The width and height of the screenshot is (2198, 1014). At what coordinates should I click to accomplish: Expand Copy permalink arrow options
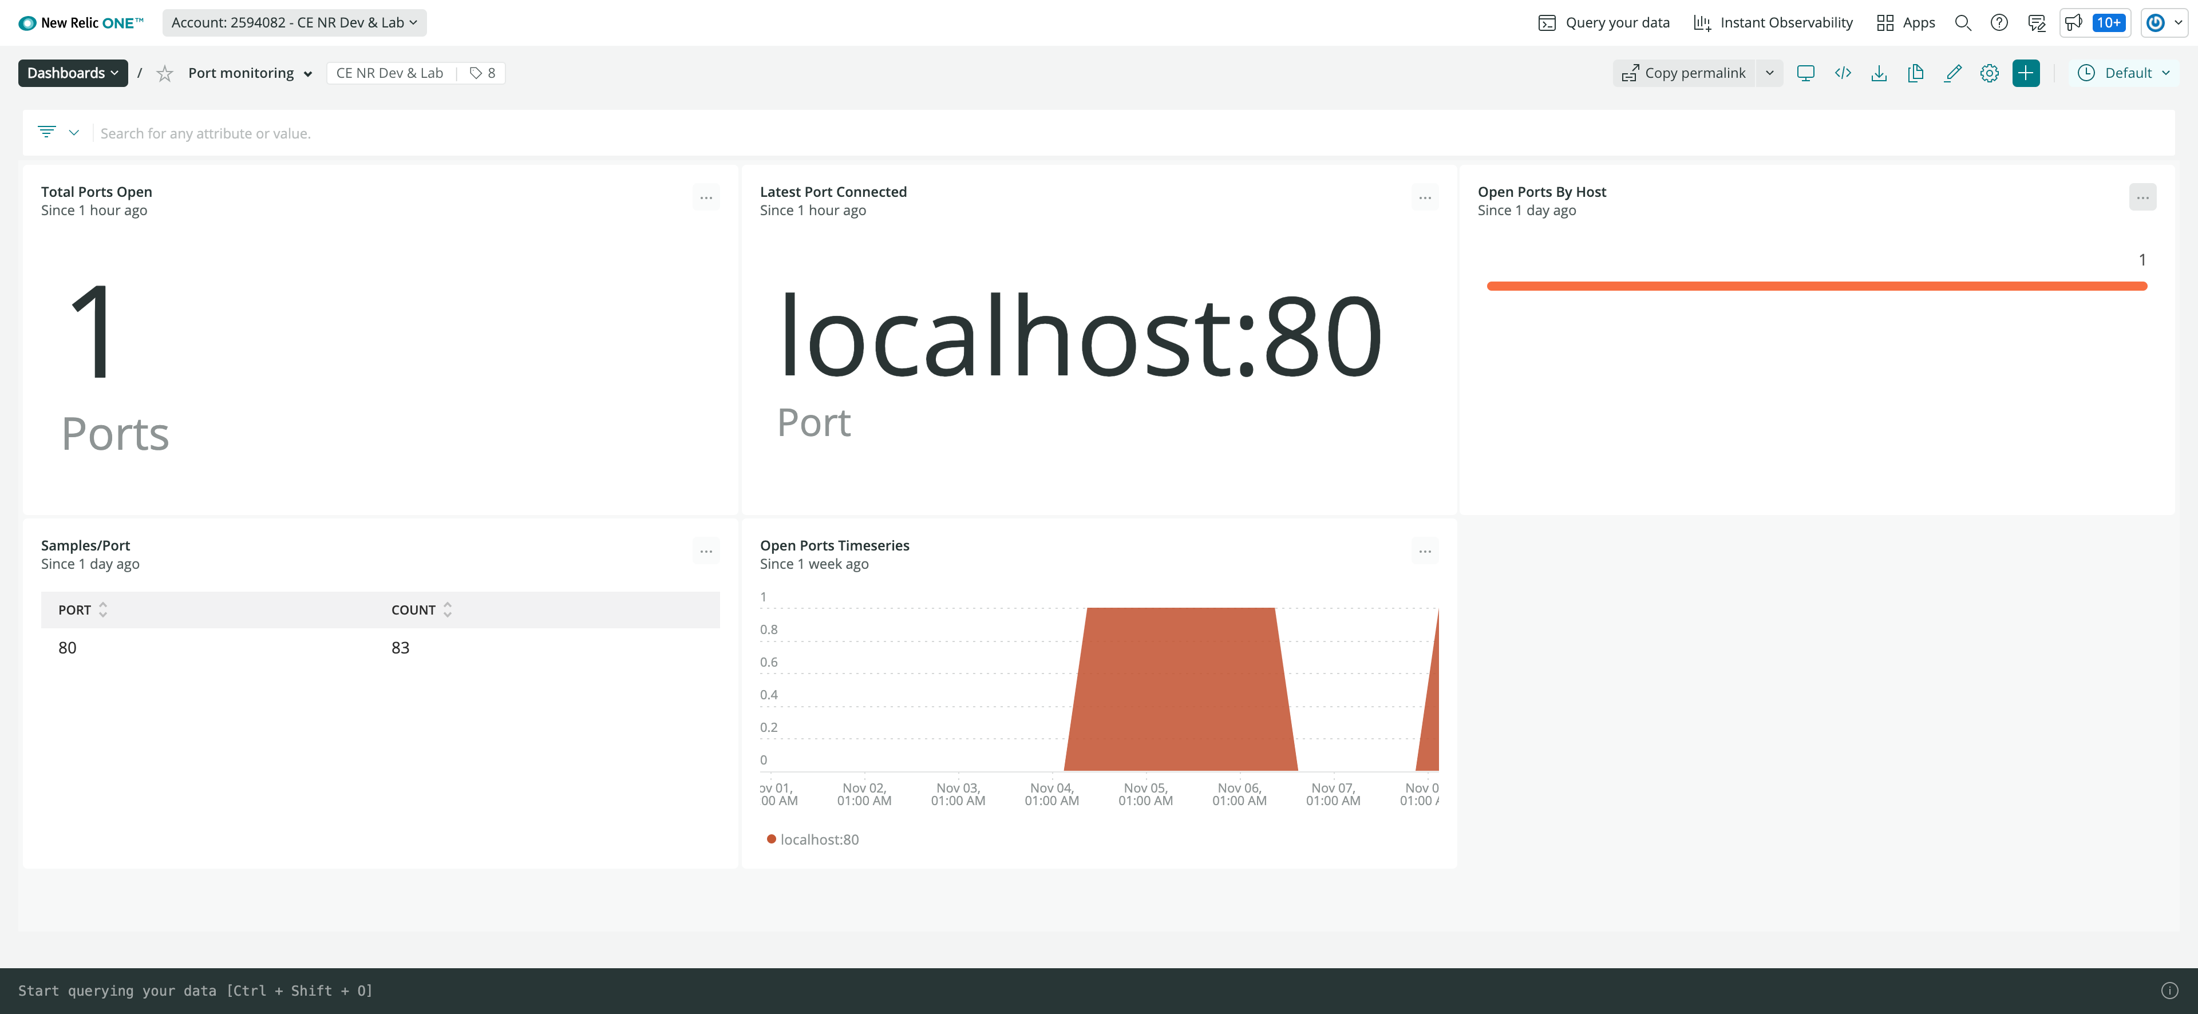tap(1770, 73)
